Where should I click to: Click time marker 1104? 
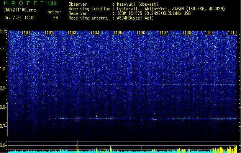pos(95,33)
